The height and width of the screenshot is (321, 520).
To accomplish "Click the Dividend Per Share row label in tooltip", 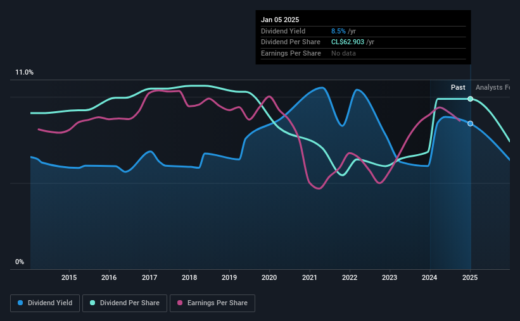I will [x=291, y=42].
